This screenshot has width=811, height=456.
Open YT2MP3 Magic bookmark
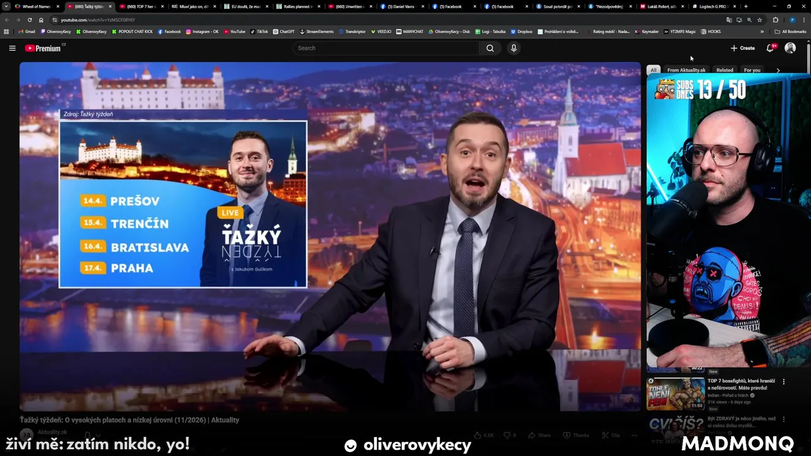click(x=680, y=32)
